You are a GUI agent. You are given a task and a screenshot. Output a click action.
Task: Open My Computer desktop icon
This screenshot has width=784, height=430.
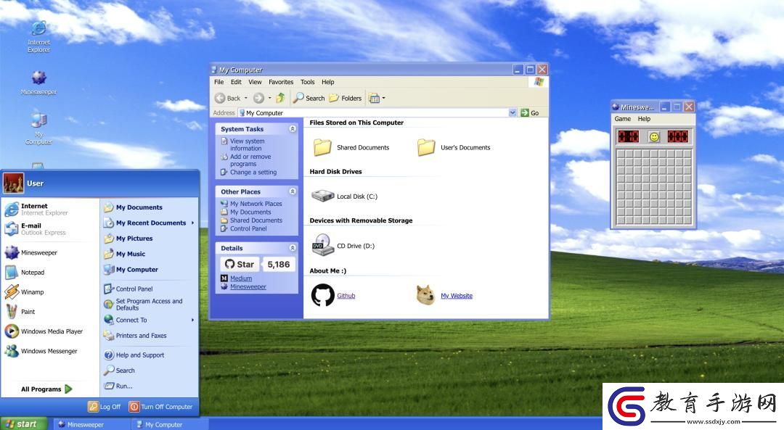(x=39, y=128)
